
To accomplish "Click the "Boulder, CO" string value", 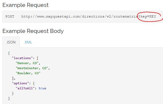I will click(28, 73).
